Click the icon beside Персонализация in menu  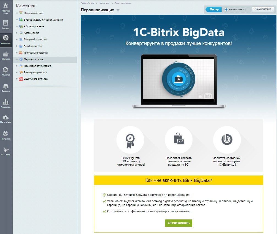[21, 59]
